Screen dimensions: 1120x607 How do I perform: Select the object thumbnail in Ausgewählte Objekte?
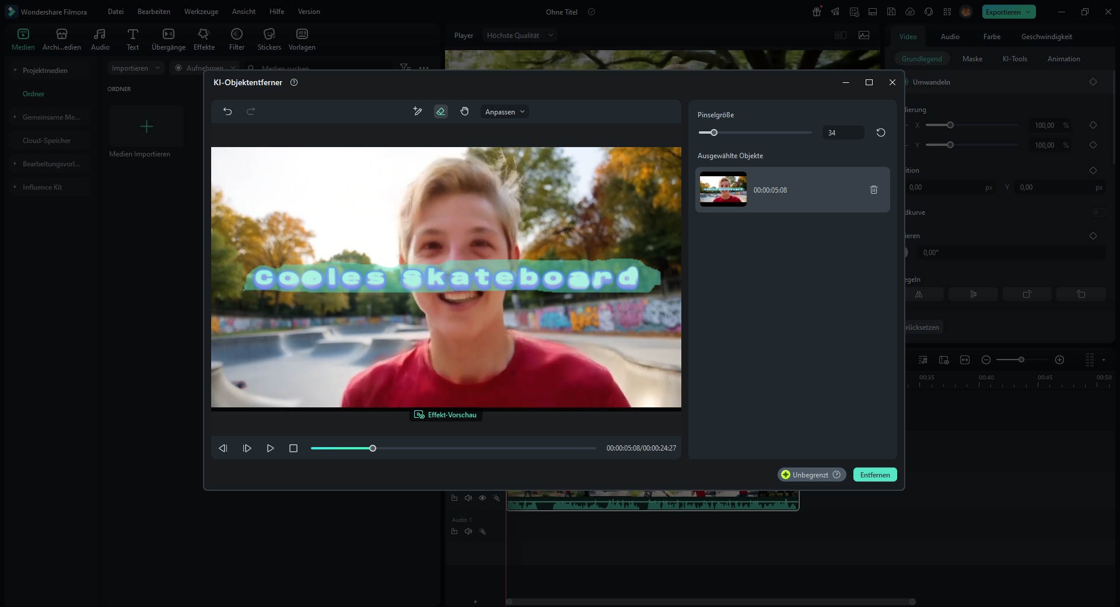tap(723, 189)
